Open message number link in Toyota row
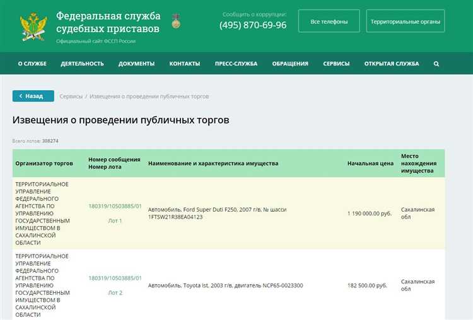 click(115, 278)
